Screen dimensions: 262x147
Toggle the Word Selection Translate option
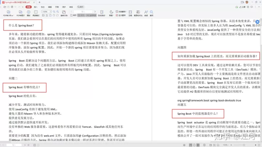pos(121,12)
